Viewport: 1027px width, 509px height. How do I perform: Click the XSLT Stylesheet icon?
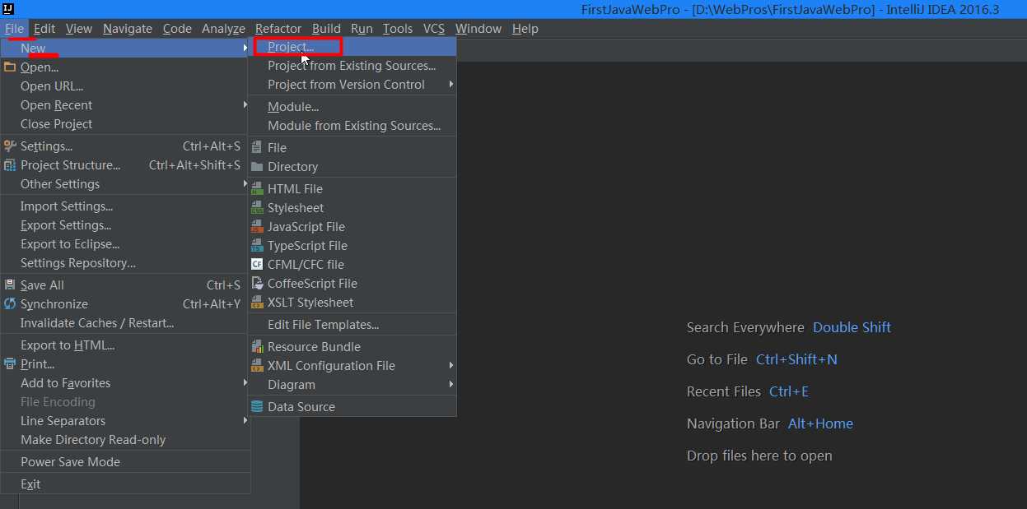pos(257,303)
